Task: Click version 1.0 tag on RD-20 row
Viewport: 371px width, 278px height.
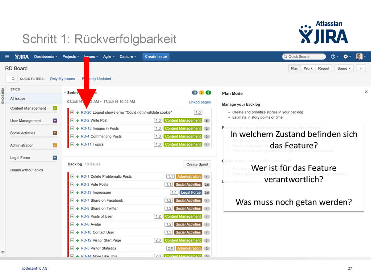Action: click(x=198, y=113)
